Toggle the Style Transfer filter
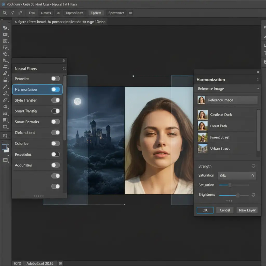The image size is (266, 266). pyautogui.click(x=56, y=100)
